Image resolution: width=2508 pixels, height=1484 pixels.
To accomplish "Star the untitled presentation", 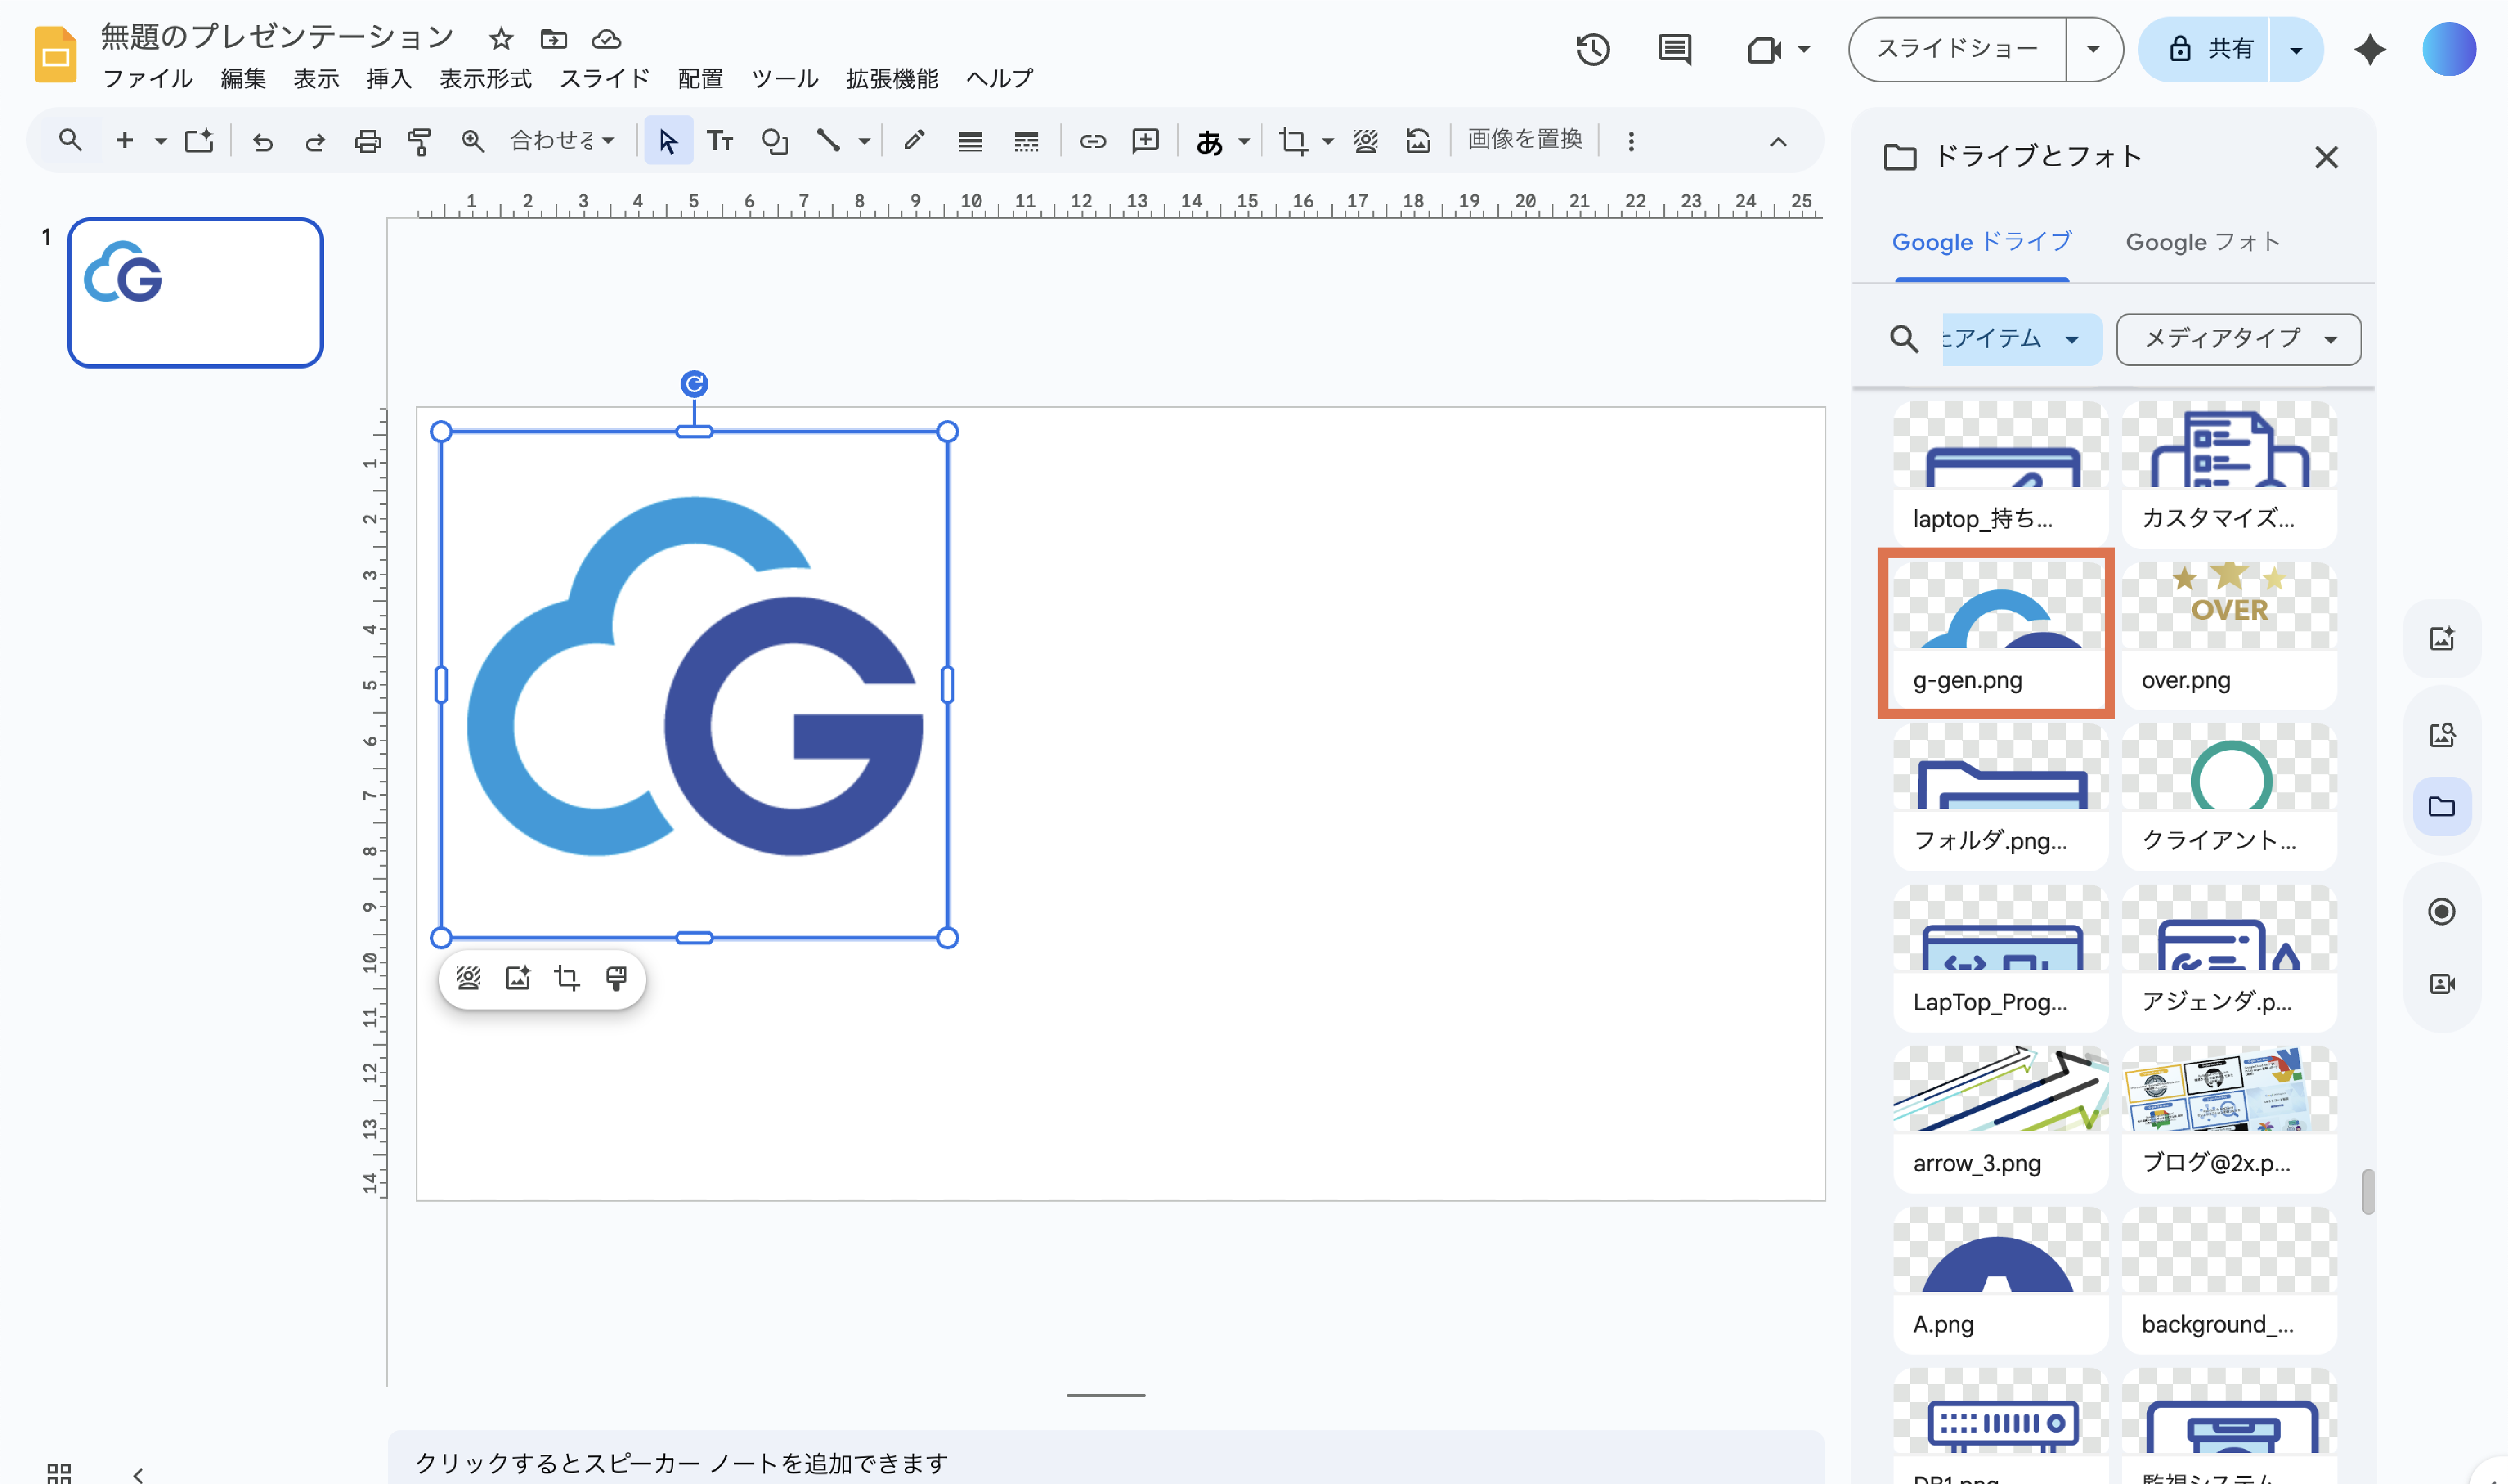I will 500,39.
